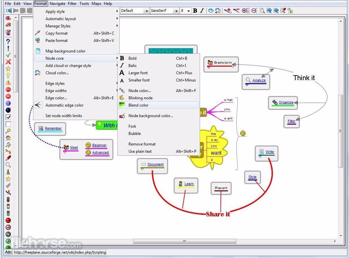Click the cloud toolbar icon

tap(211, 11)
